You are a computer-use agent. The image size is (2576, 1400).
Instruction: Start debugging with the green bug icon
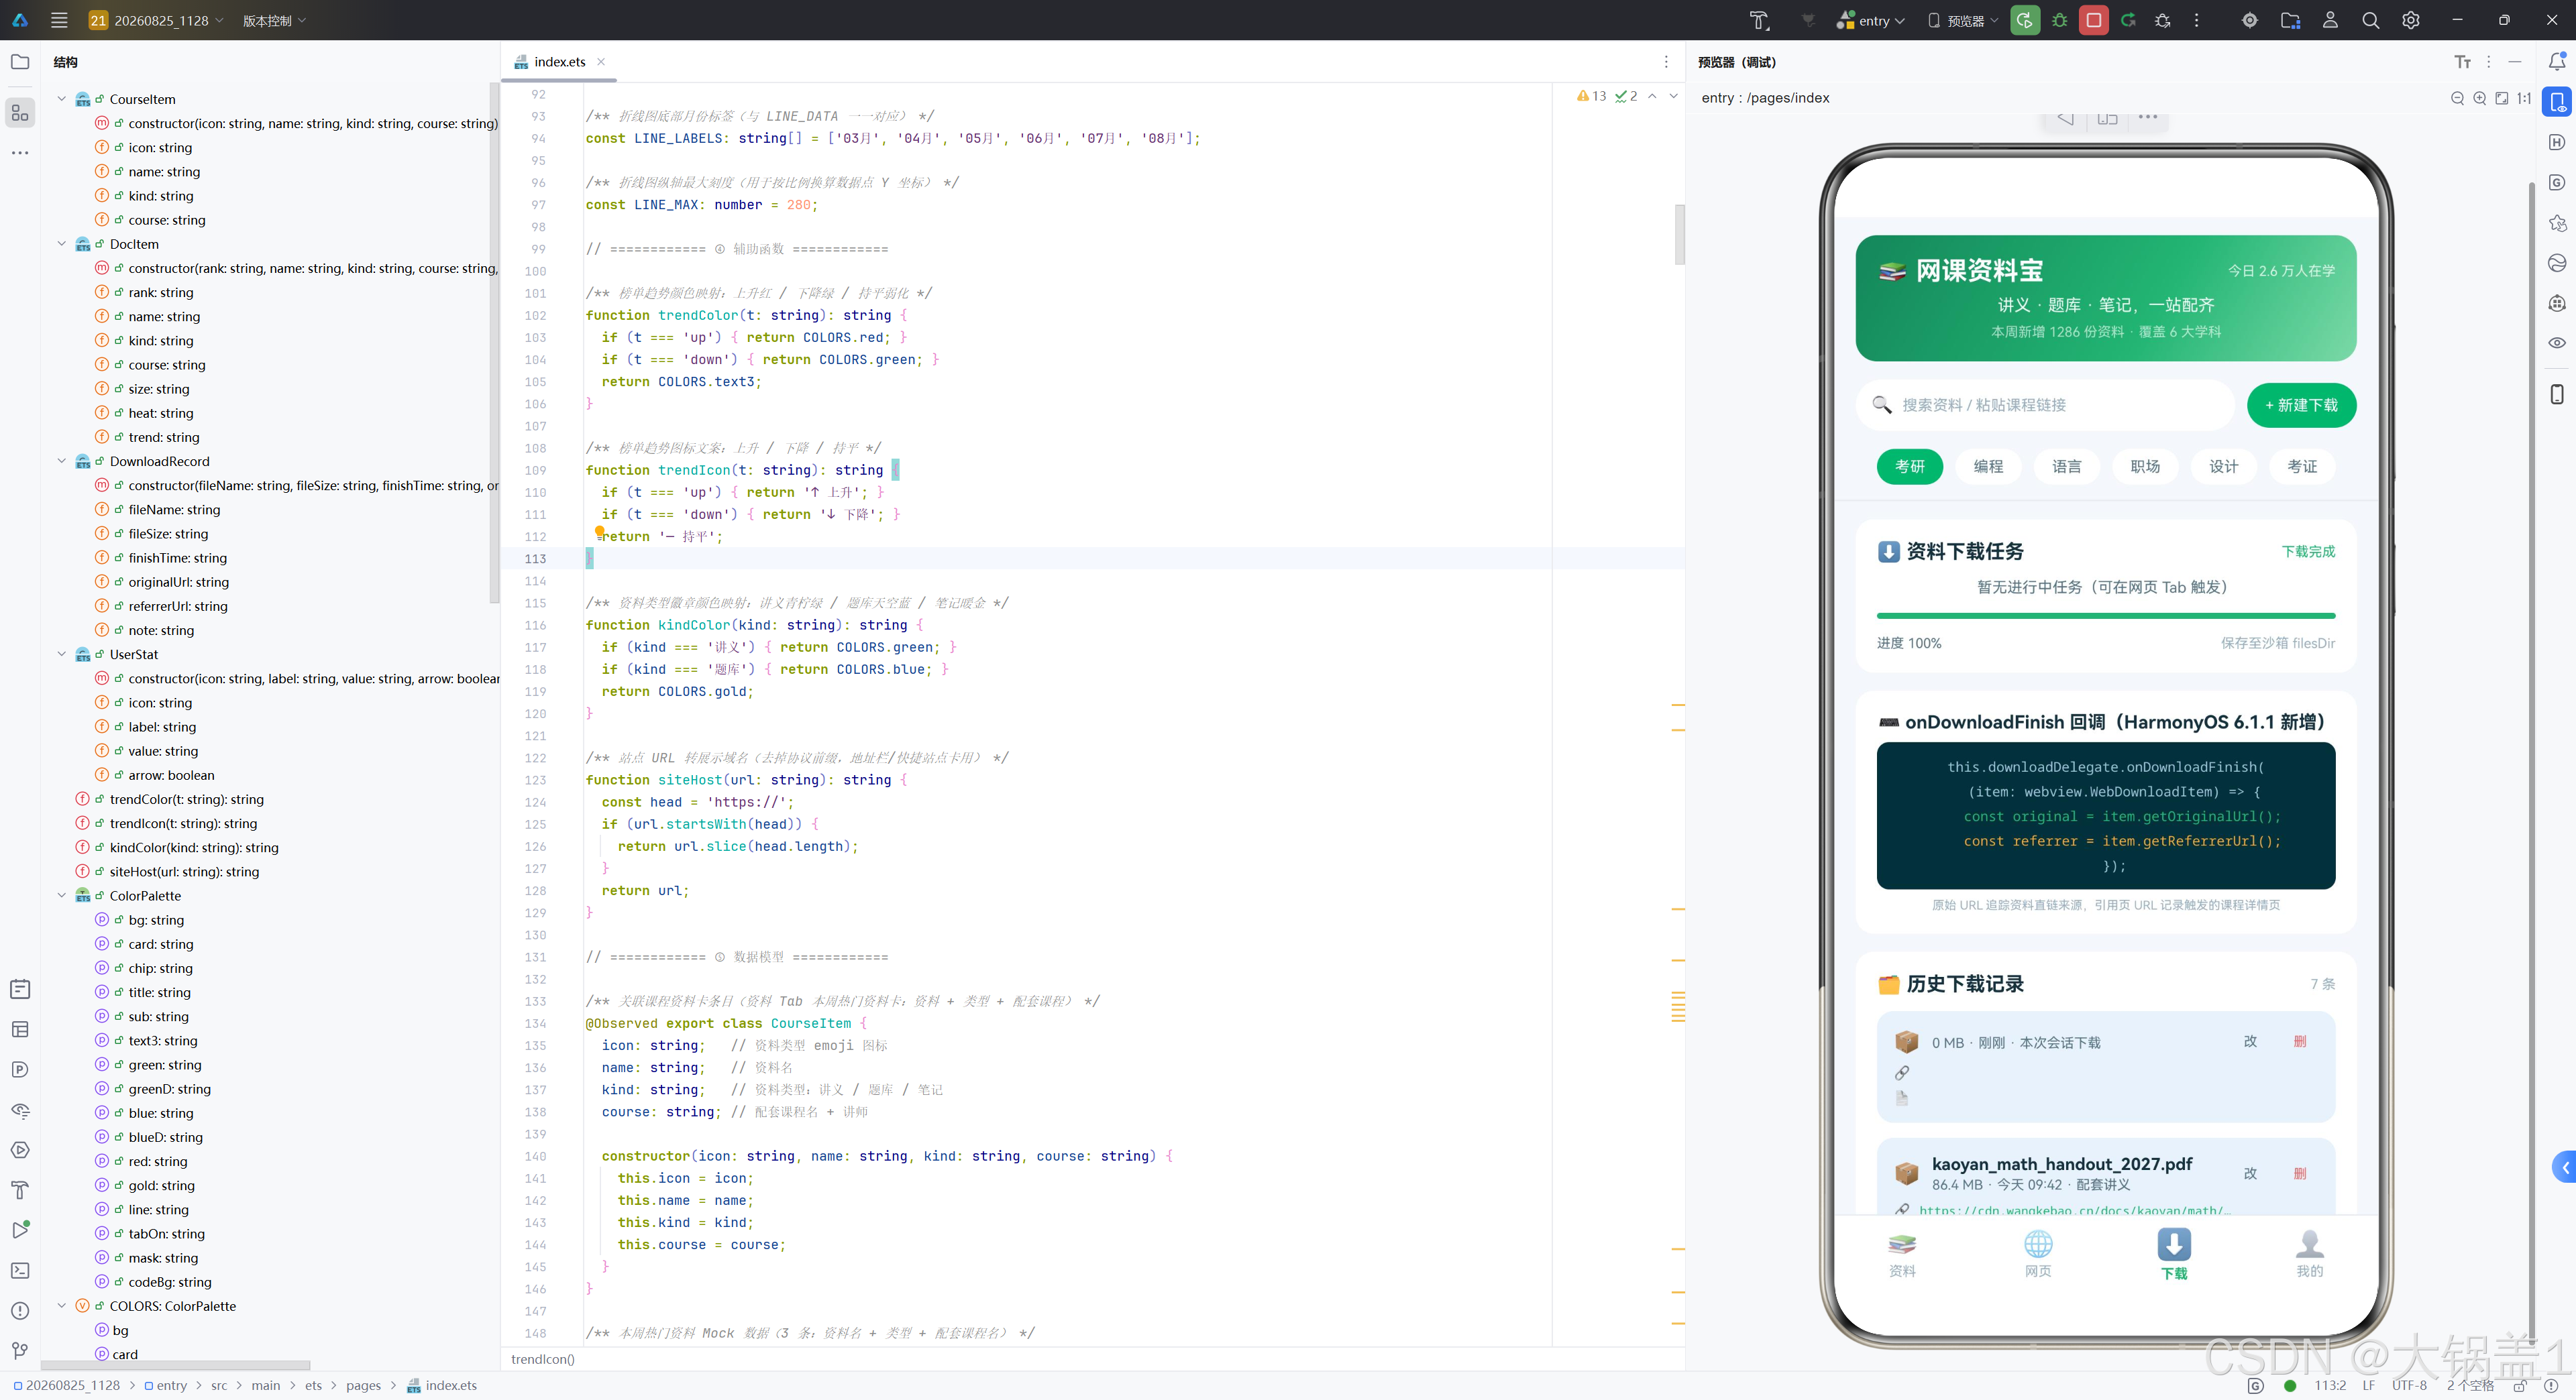2059,20
